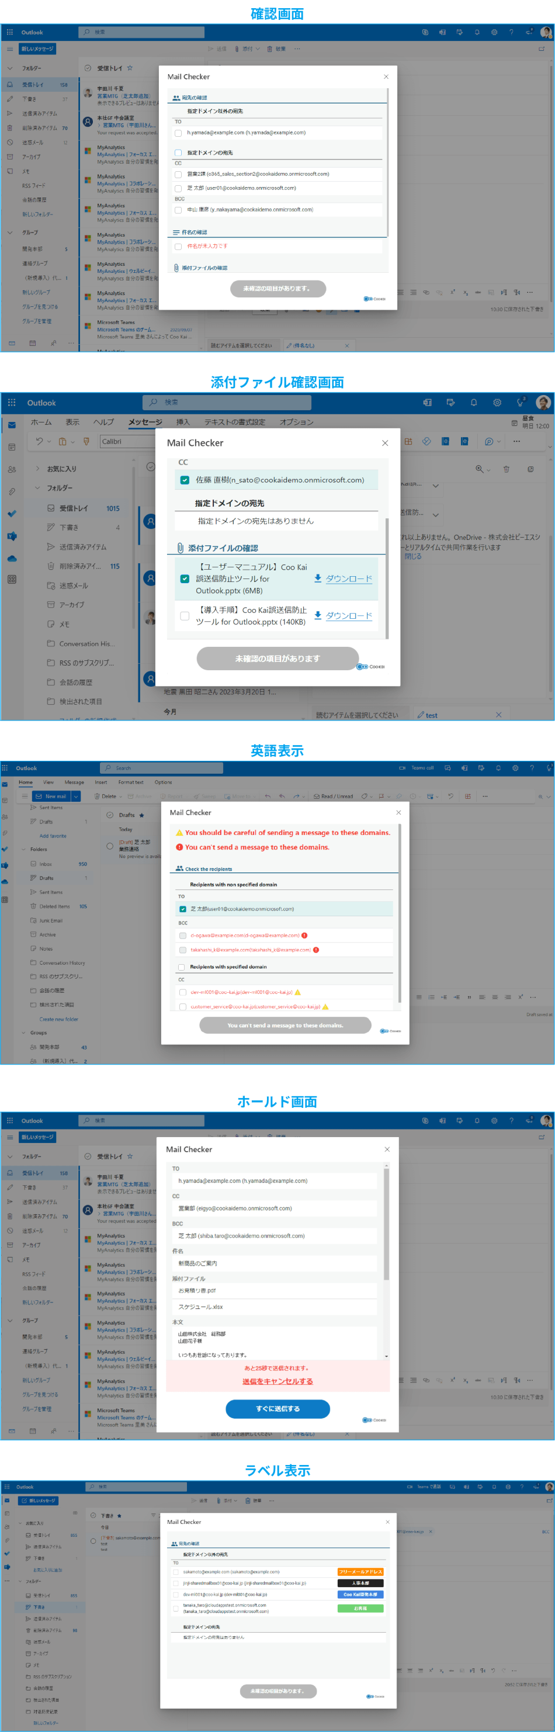The image size is (555, 1732).
Task: Open the settings gear in the 確認画面 Outlook header
Action: [494, 32]
